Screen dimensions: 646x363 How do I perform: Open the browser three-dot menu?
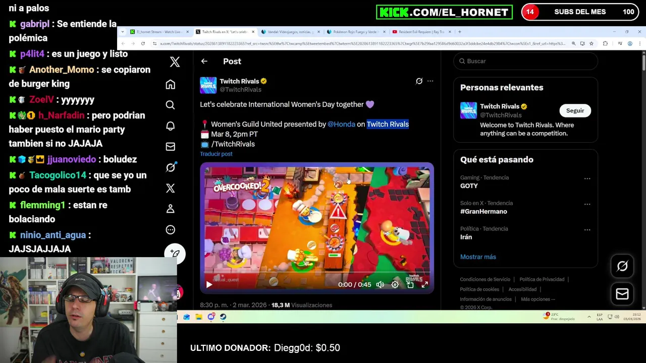[640, 44]
